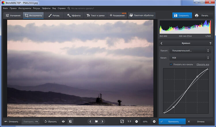Go to the previous photo arrow

90,122
